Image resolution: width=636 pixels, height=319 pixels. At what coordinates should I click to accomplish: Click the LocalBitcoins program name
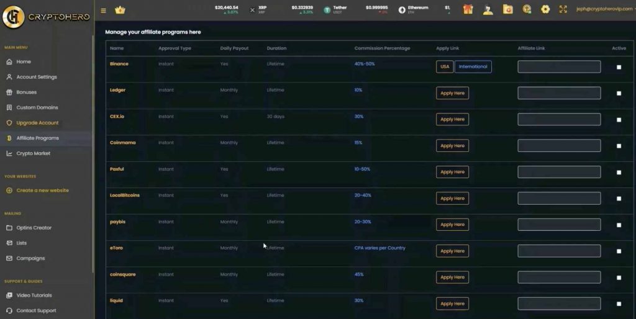[124, 195]
